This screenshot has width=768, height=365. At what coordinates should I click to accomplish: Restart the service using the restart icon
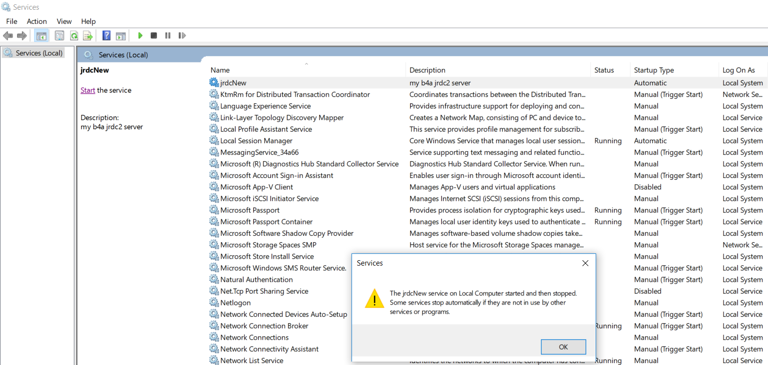[182, 36]
